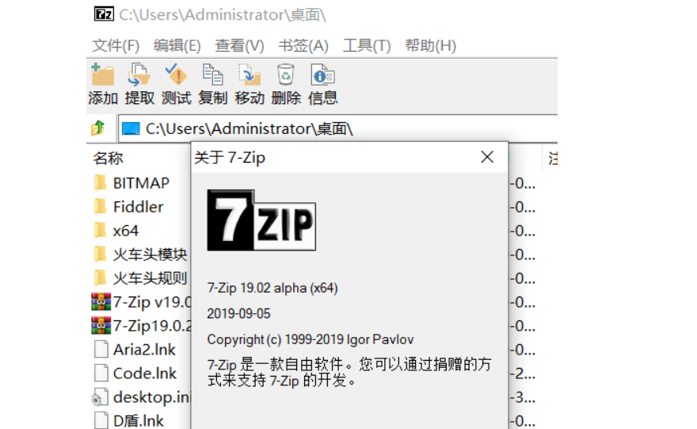Select the BITMAP folder icon
The width and height of the screenshot is (697, 429).
point(101,182)
